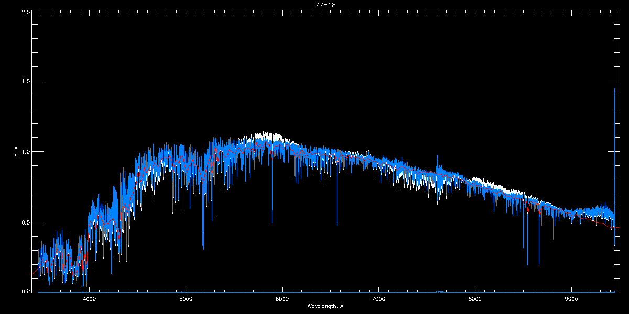This screenshot has width=629, height=314.
Task: Click the 8000 wavelength tick label
Action: [475, 299]
